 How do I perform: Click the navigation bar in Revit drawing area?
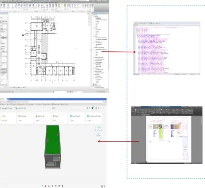click(x=89, y=18)
